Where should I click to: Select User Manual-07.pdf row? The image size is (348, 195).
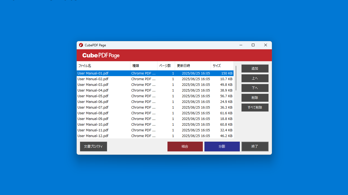[155, 108]
